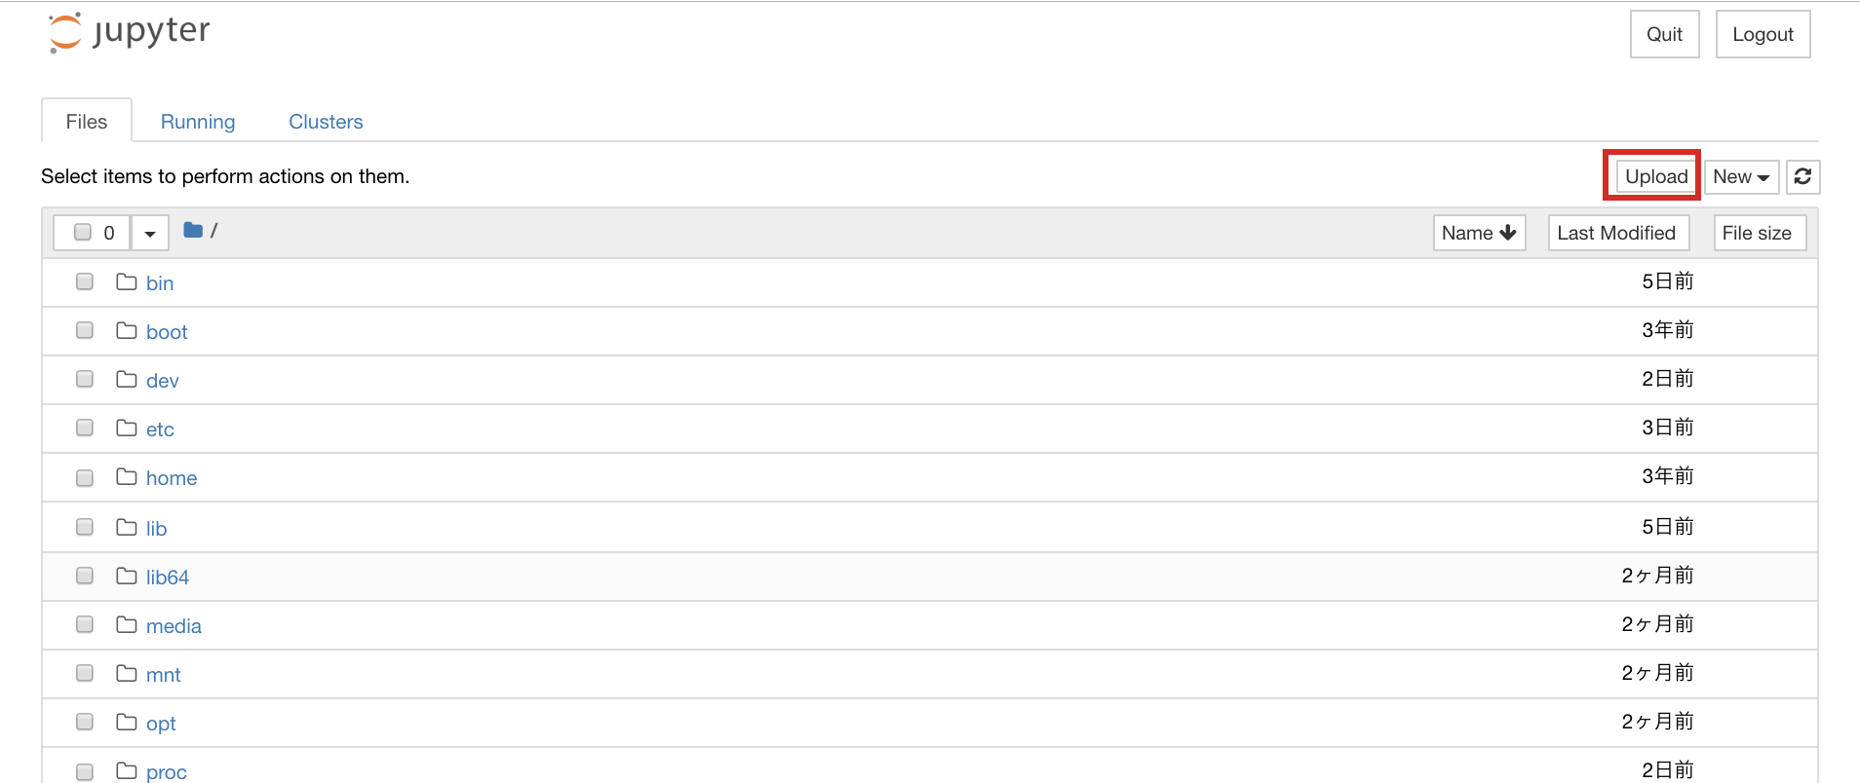
Task: Click the folder icon next to media
Action: point(126,623)
